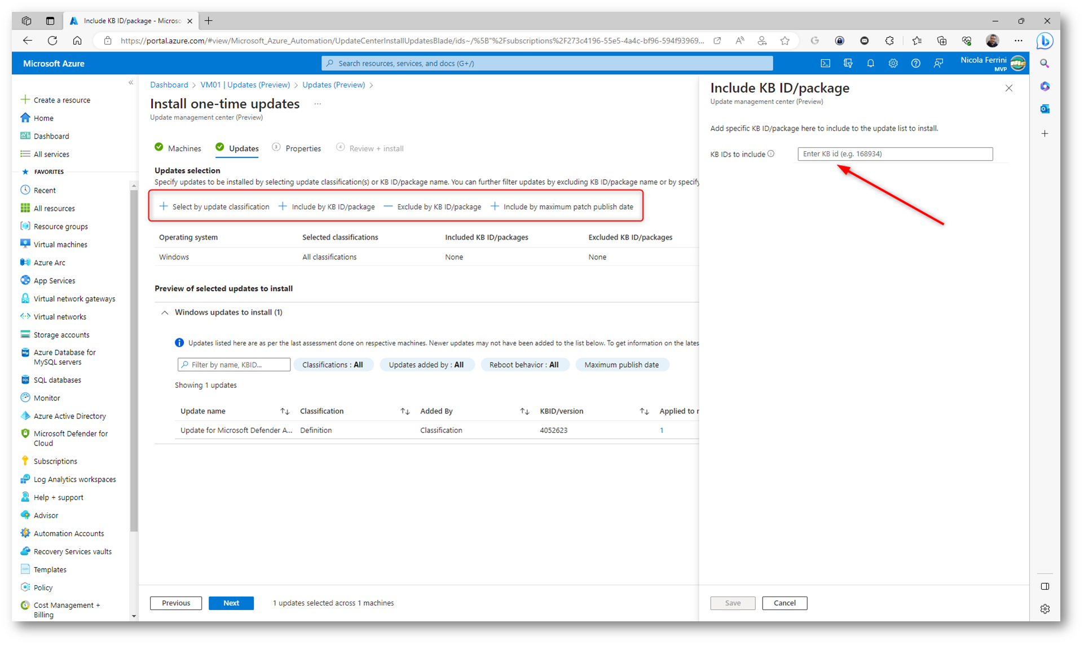Image resolution: width=1084 pixels, height=645 pixels.
Task: Click the App Services sidebar icon
Action: pyautogui.click(x=25, y=280)
